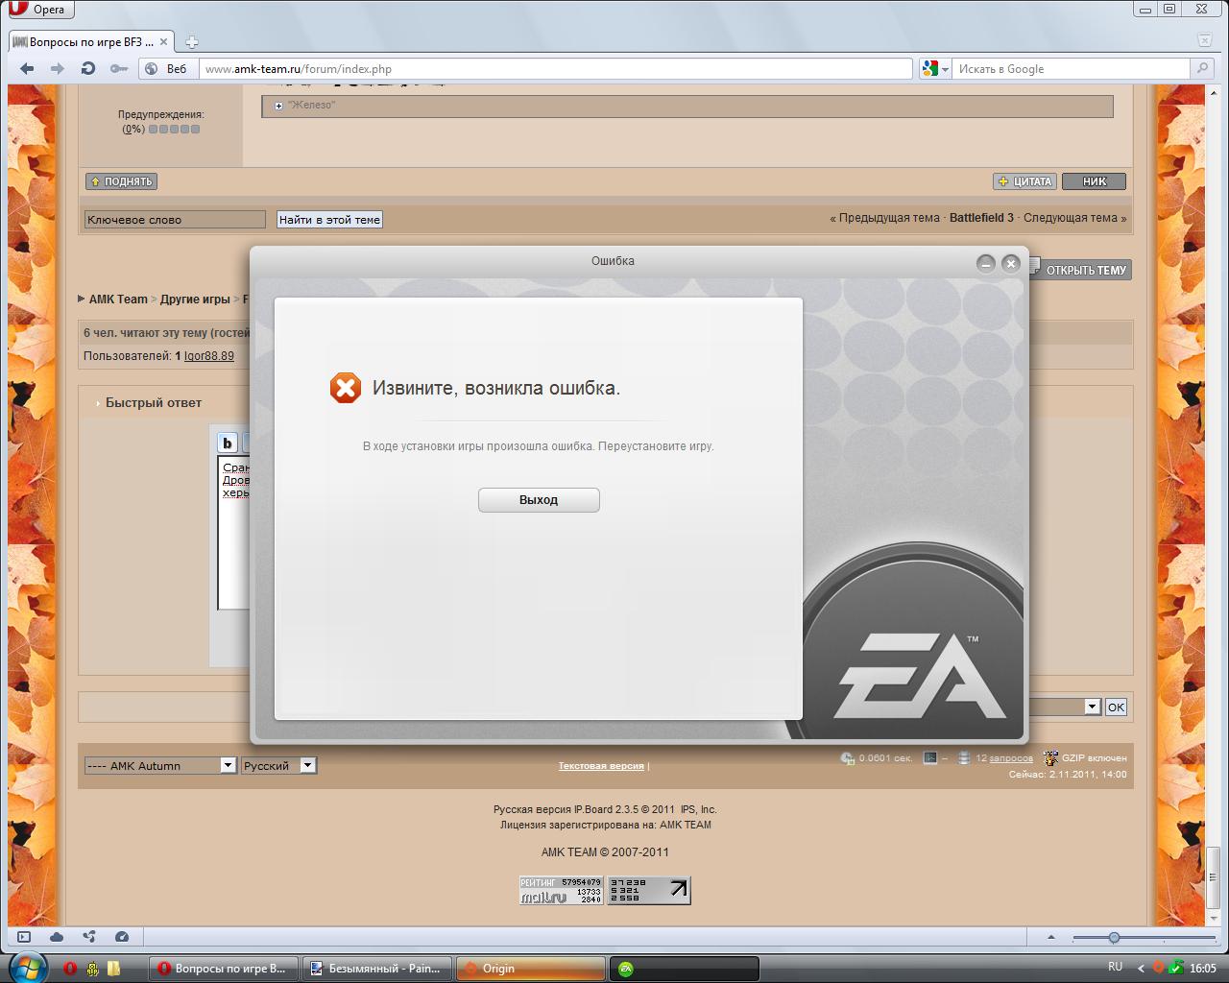Open the Opera password wand key icon
1229x983 pixels.
pos(118,68)
